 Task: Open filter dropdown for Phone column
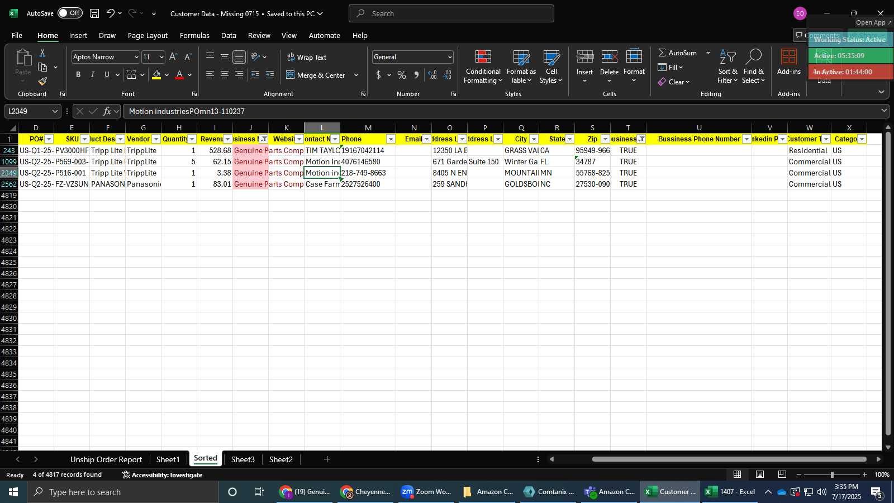coord(391,139)
